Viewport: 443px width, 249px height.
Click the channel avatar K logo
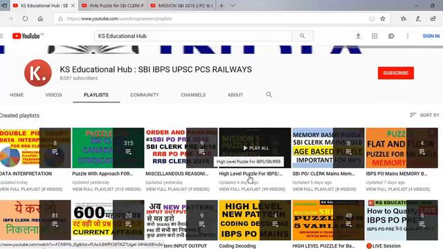coord(38,73)
